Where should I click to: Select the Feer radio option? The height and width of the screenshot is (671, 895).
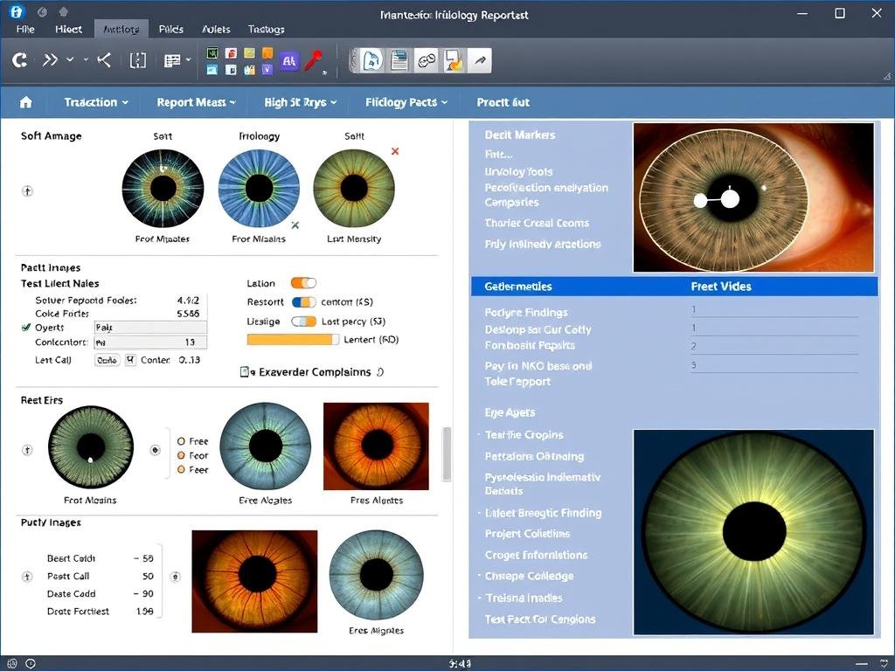click(x=181, y=469)
